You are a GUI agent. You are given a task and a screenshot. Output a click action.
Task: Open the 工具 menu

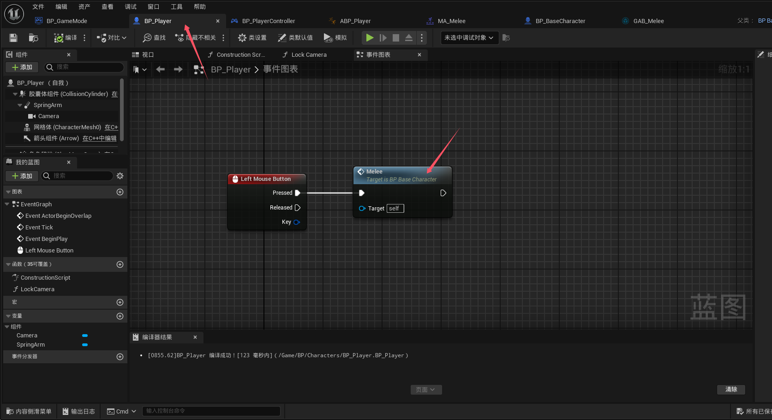pos(177,6)
